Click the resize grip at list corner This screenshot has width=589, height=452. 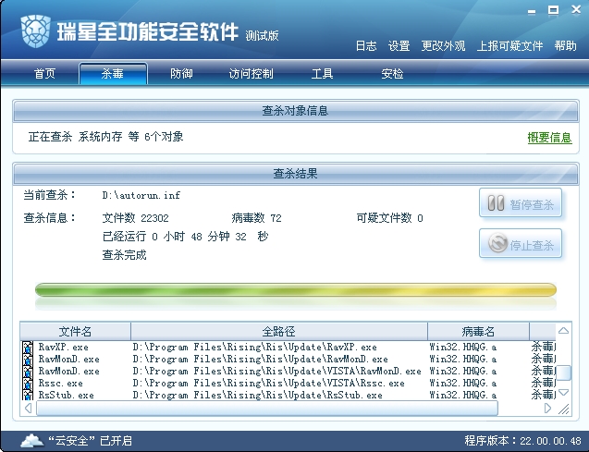point(563,409)
